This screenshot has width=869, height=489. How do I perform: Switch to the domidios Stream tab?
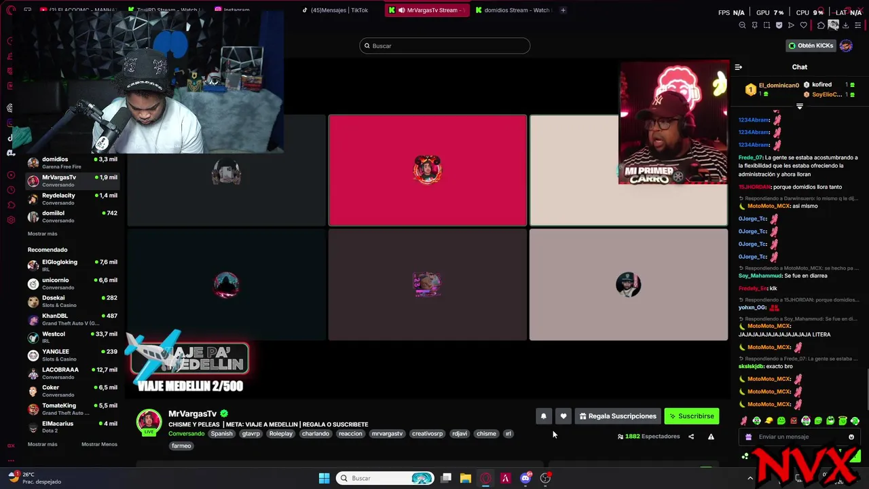point(514,10)
